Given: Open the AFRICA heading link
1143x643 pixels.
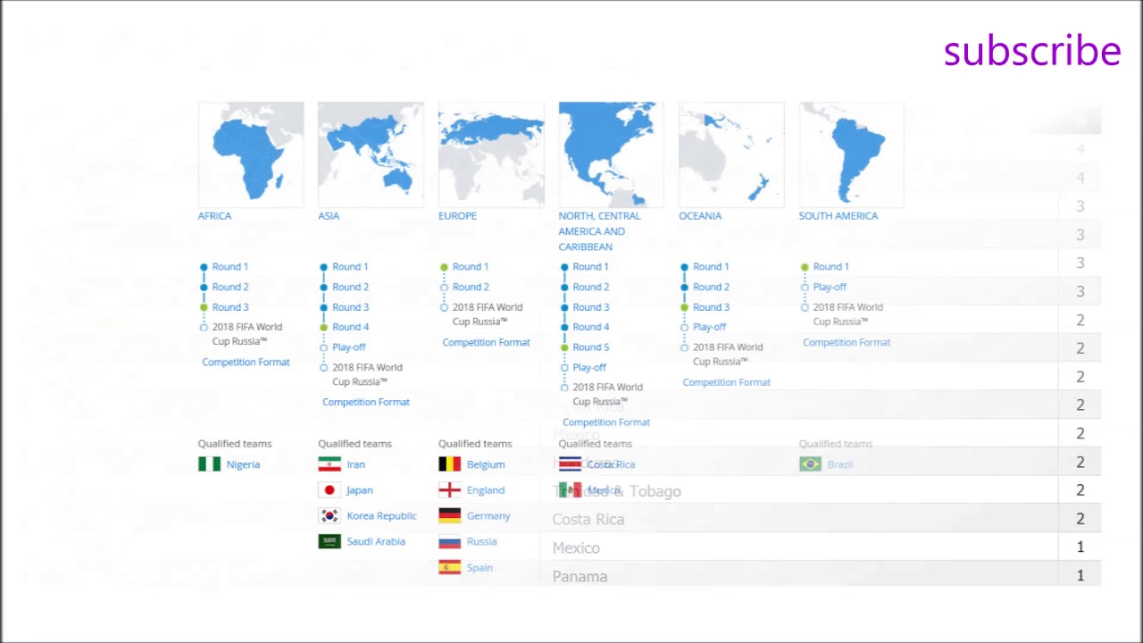Looking at the screenshot, I should 214,216.
